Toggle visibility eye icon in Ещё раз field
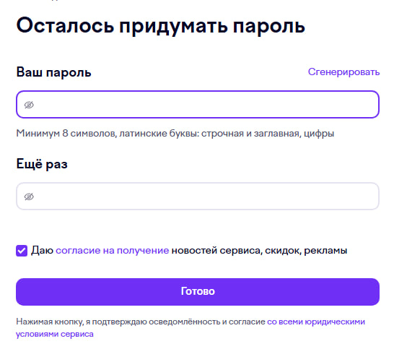This screenshot has width=407, height=349. click(29, 197)
